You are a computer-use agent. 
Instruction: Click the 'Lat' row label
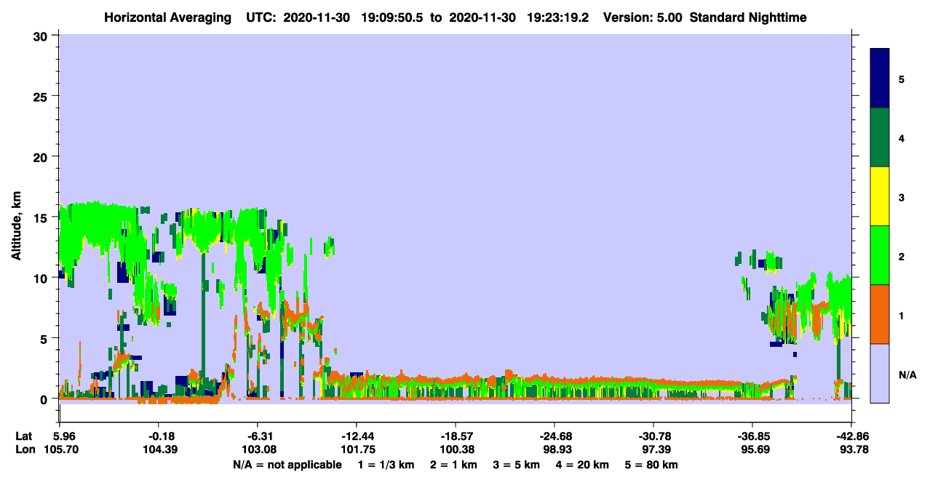tap(24, 436)
